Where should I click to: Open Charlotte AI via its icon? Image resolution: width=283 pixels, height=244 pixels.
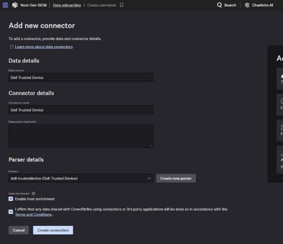(247, 5)
